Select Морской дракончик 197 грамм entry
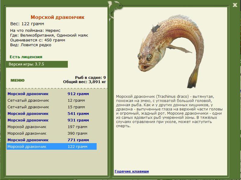 click(x=52, y=127)
